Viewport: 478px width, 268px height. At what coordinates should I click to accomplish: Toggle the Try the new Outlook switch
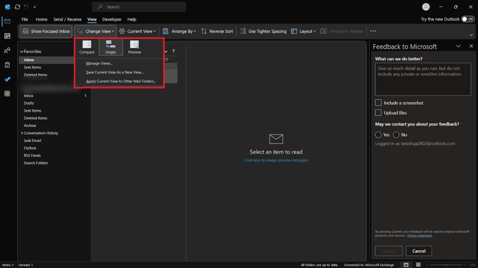tap(468, 19)
